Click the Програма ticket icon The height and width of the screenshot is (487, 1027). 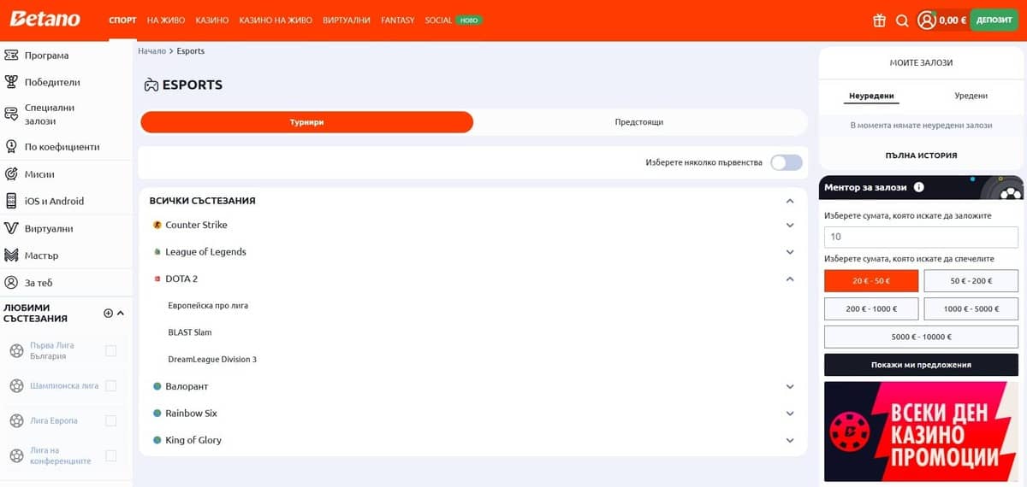11,56
